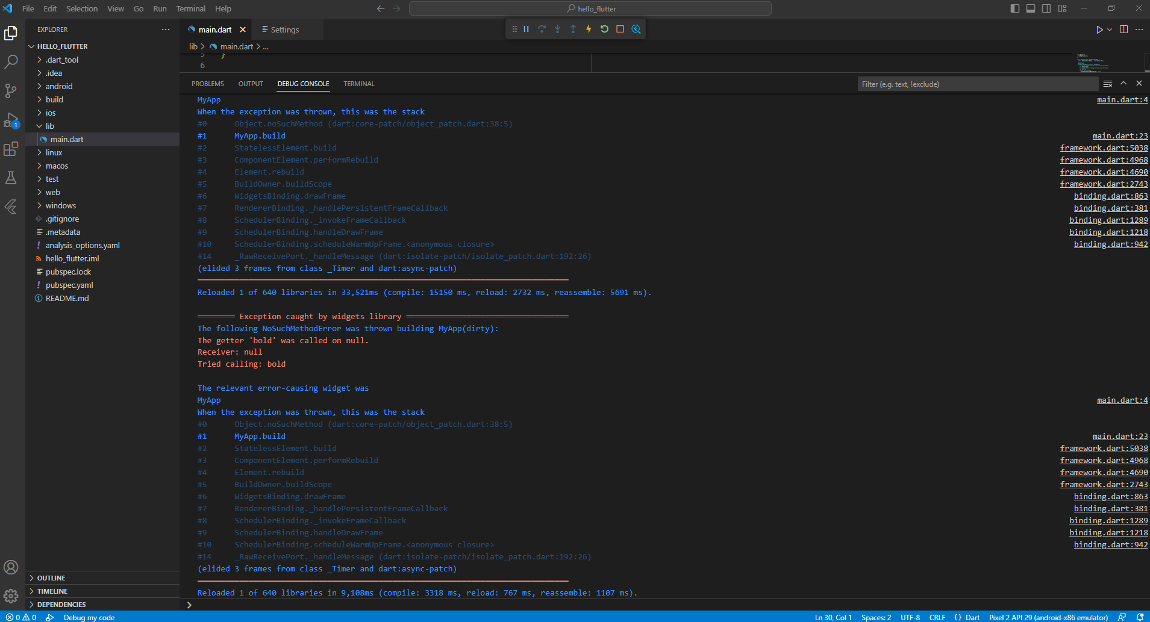The width and height of the screenshot is (1150, 622).
Task: Focus the debug console REPL input
Action: 669,605
